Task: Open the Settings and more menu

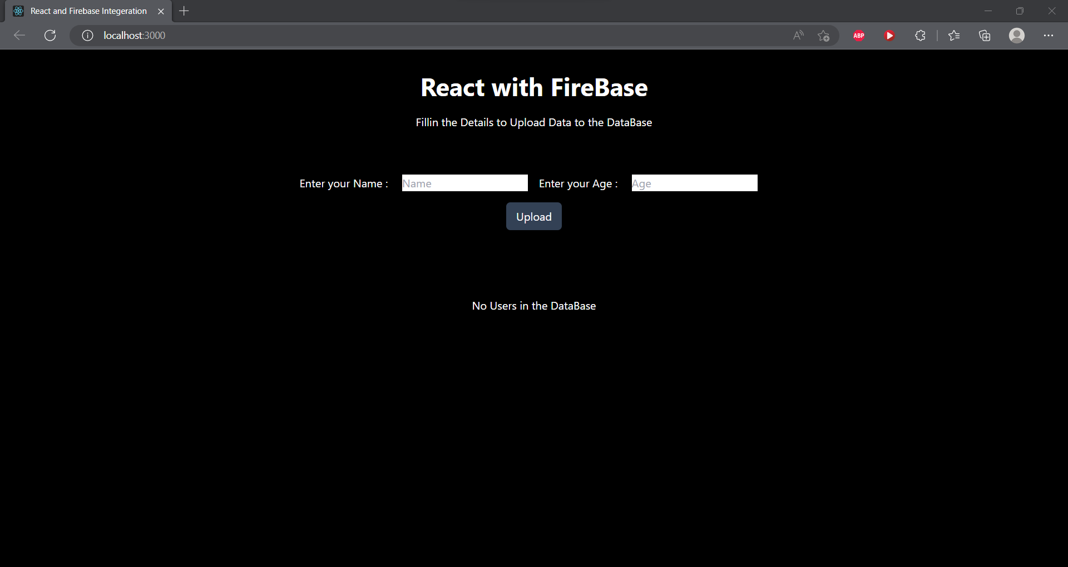Action: coord(1050,35)
